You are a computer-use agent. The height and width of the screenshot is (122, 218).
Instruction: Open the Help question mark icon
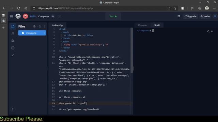coord(13,109)
